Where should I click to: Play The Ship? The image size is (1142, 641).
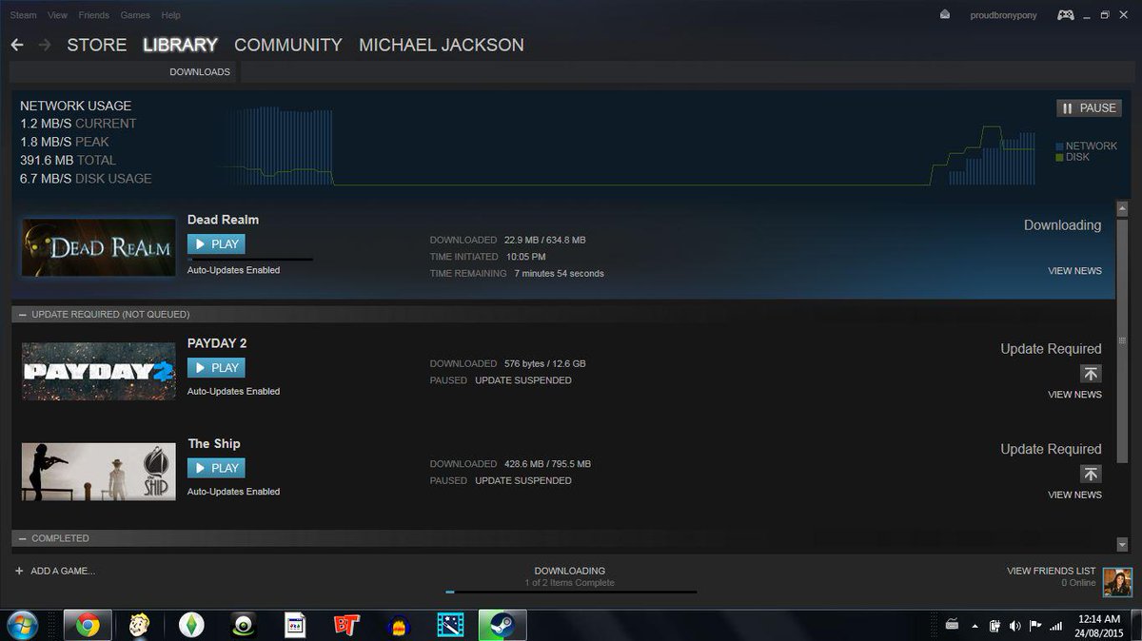coord(216,468)
